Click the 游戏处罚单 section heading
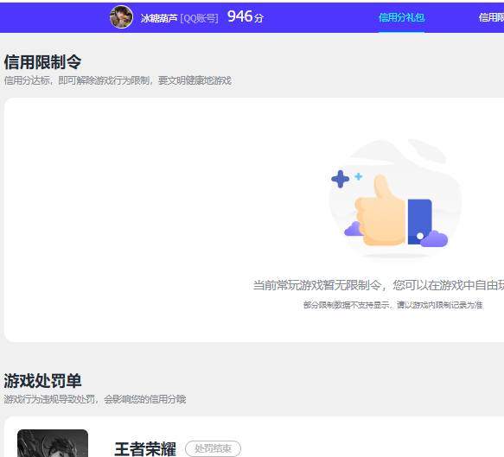 [42, 381]
